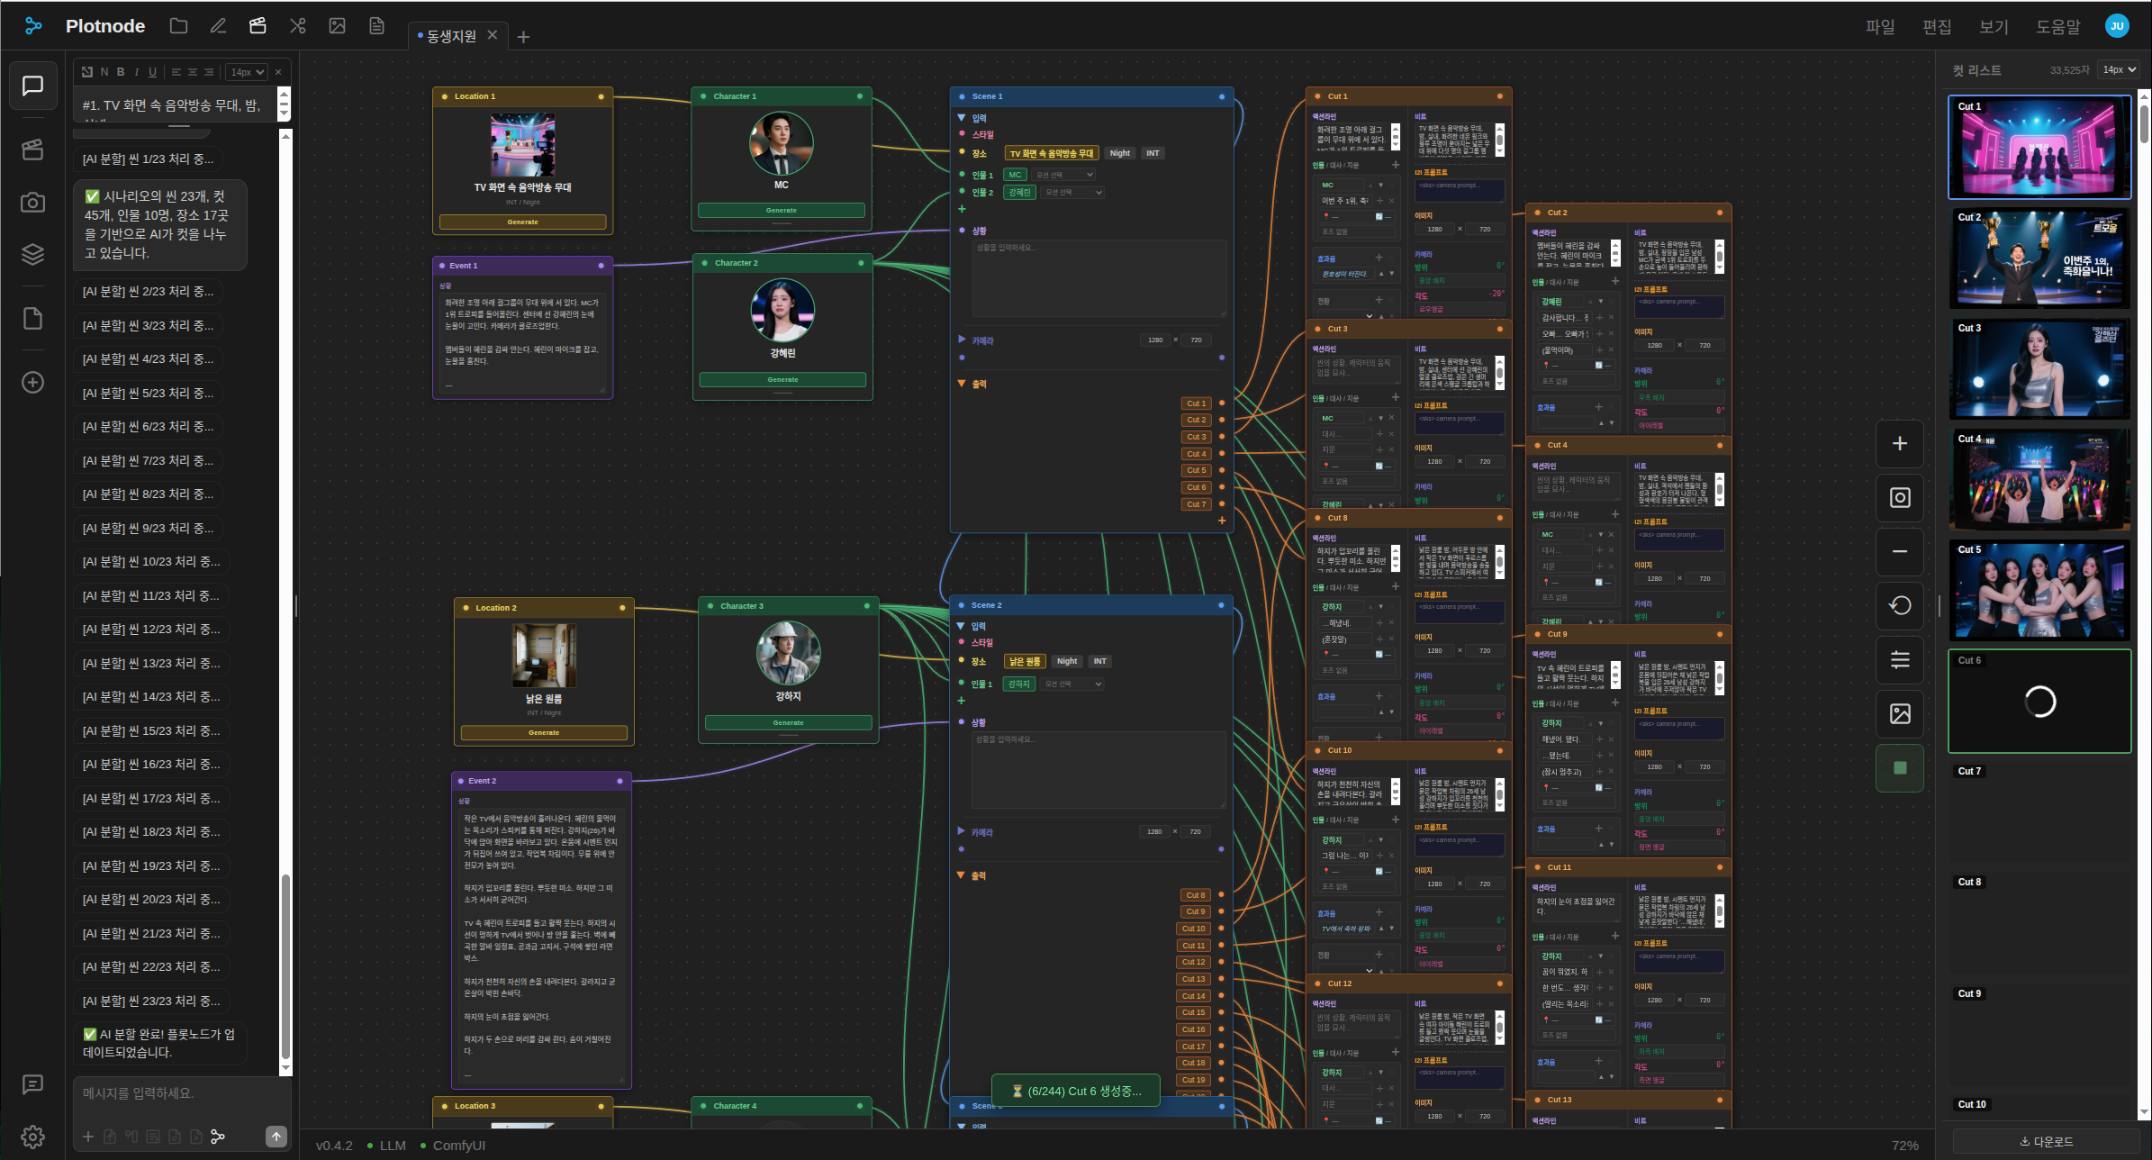This screenshot has height=1160, width=2152.
Task: Click the reset view rotate icon
Action: click(1900, 605)
